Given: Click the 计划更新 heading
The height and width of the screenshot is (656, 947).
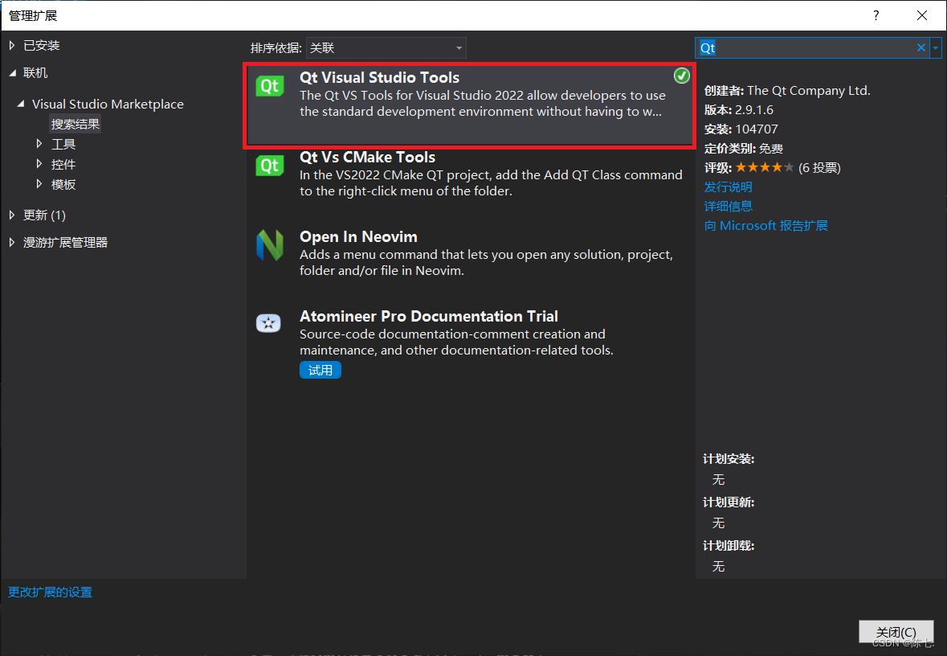Looking at the screenshot, I should (729, 502).
